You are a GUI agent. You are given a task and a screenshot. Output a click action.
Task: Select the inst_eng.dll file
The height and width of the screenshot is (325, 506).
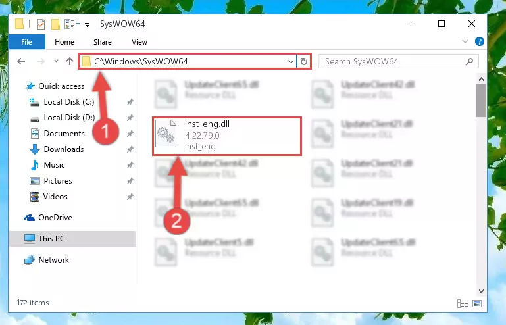pos(227,136)
